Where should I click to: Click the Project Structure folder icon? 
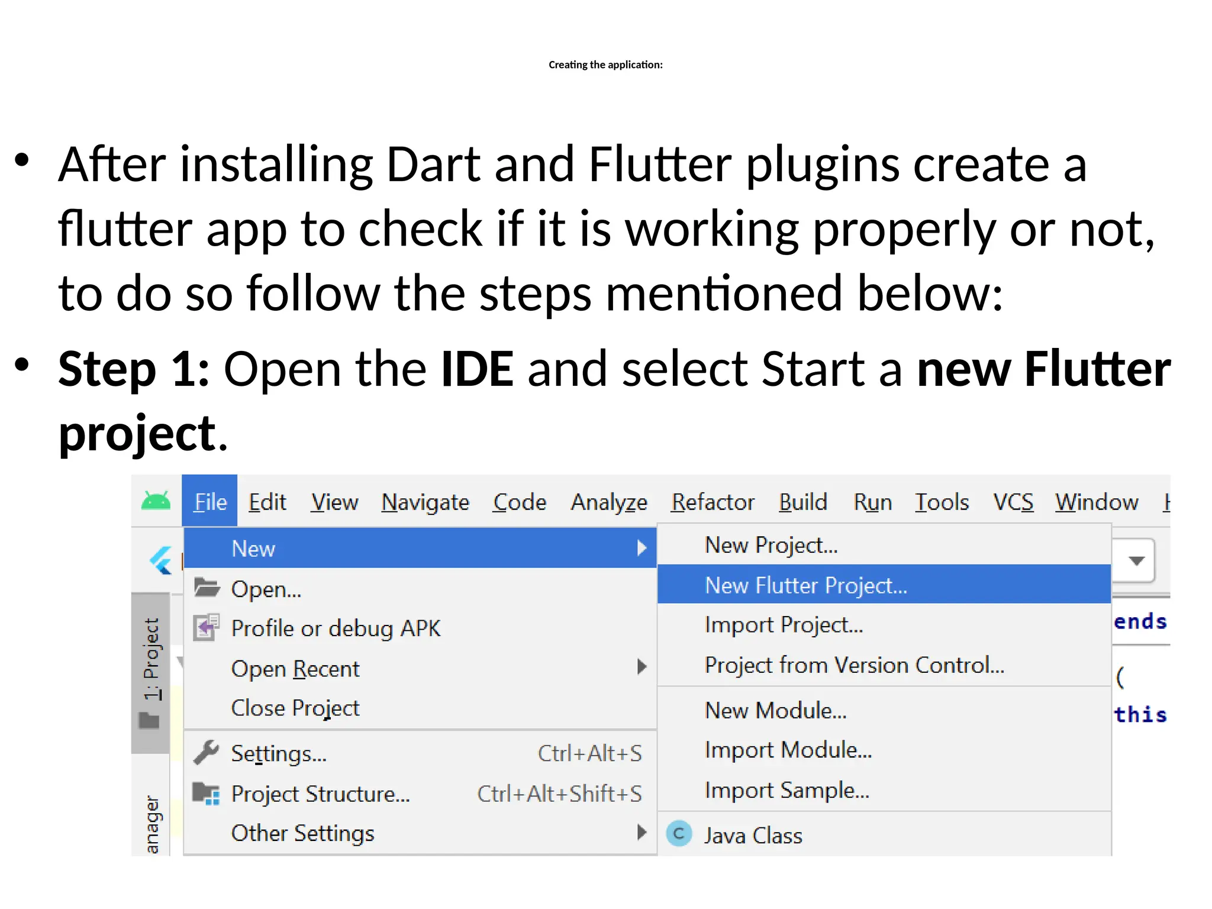[x=207, y=793]
